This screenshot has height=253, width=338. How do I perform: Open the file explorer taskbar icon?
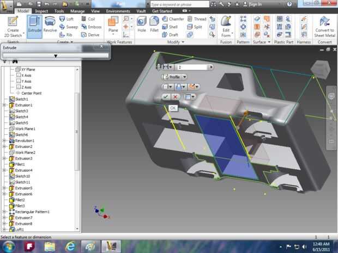coord(50,246)
